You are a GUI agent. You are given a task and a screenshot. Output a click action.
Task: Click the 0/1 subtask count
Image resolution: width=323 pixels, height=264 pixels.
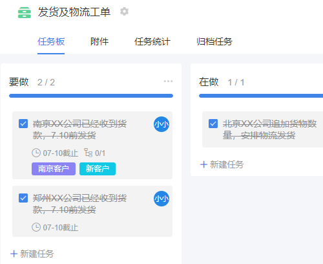(x=100, y=153)
